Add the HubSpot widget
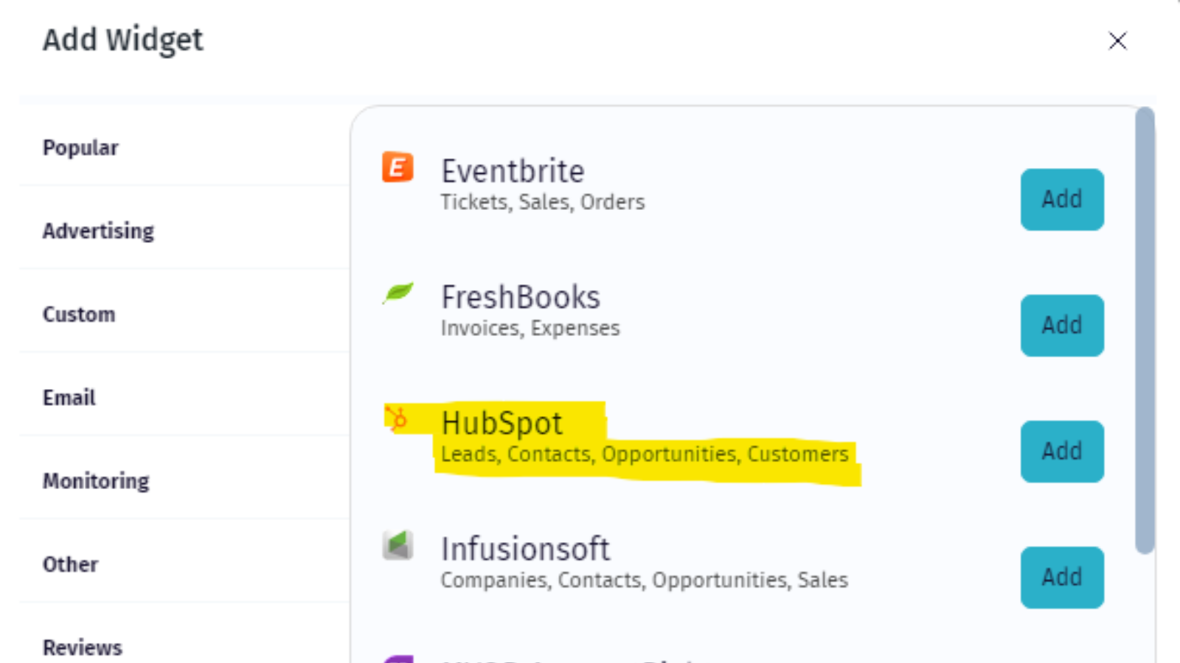 (1062, 452)
